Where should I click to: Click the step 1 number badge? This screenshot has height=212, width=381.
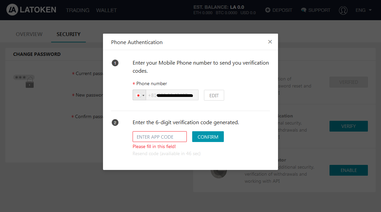pos(115,63)
